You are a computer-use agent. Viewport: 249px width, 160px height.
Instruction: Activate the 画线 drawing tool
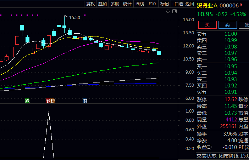coord(140,4)
